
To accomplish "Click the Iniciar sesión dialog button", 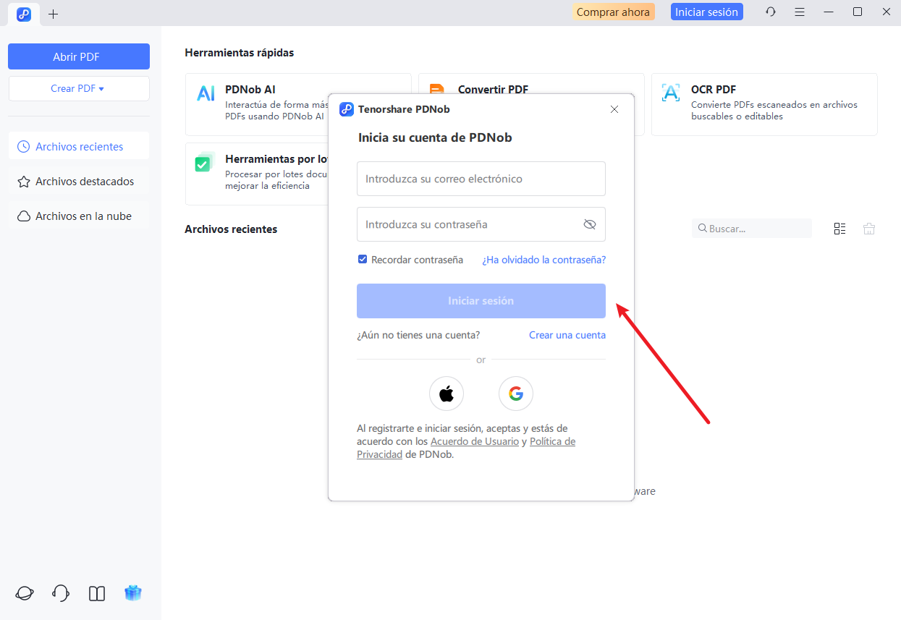I will click(481, 301).
